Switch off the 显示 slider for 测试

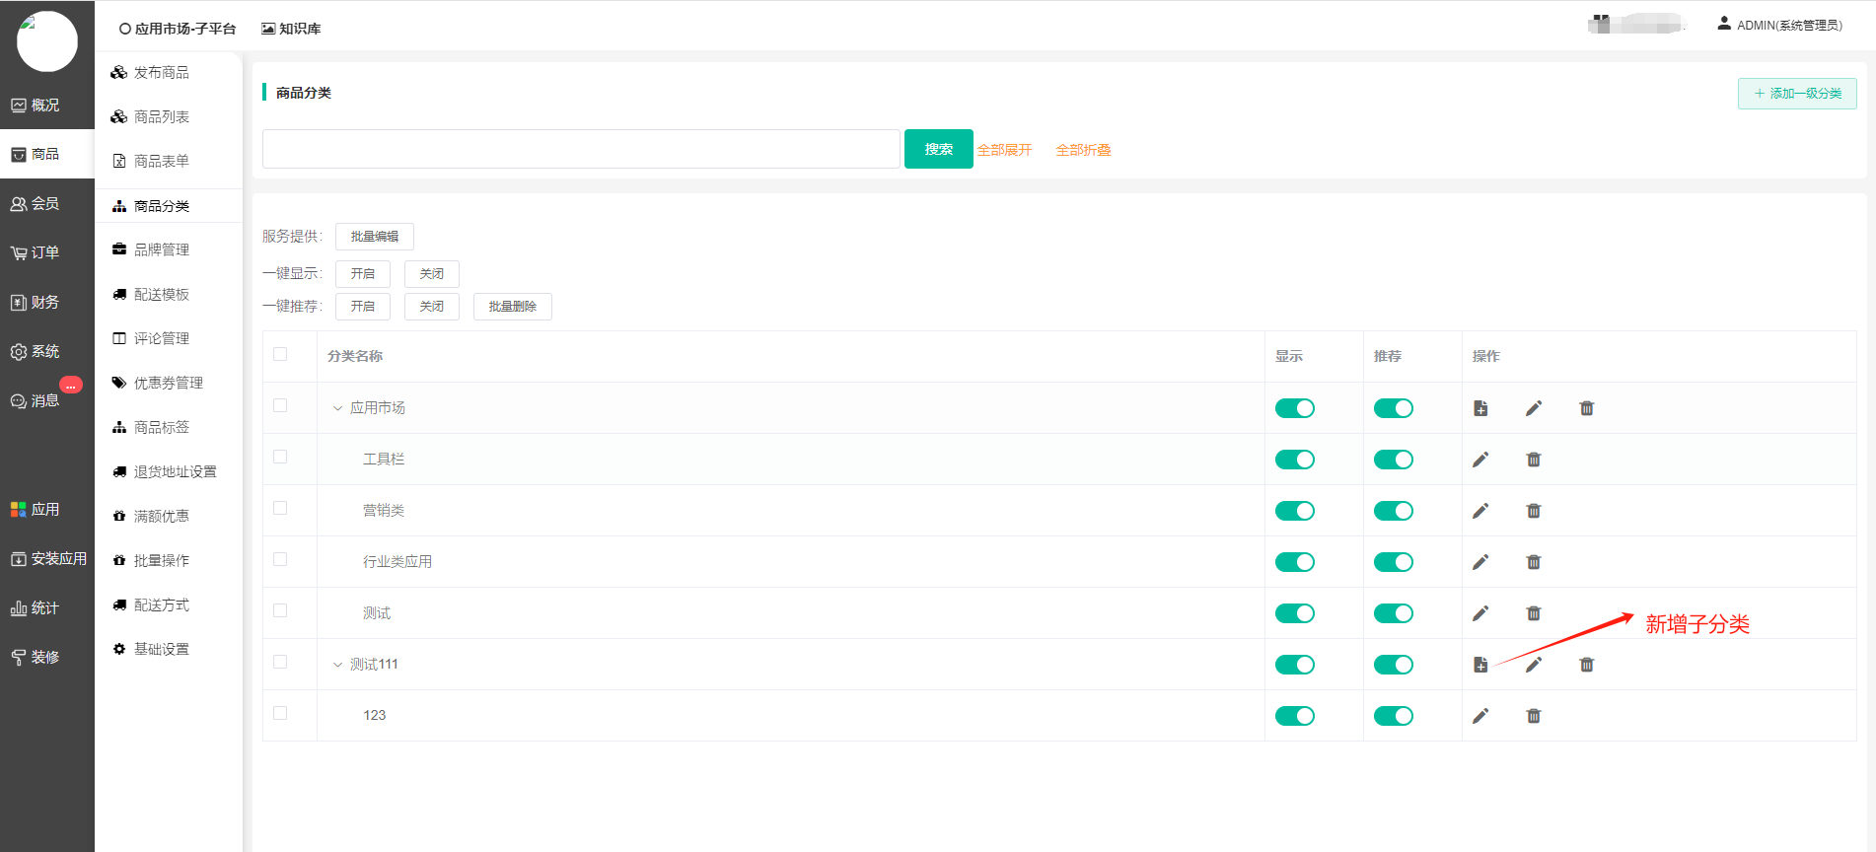(1294, 613)
